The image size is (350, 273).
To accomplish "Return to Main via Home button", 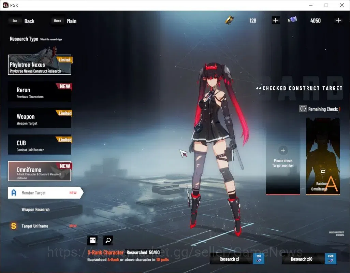I will [64, 21].
